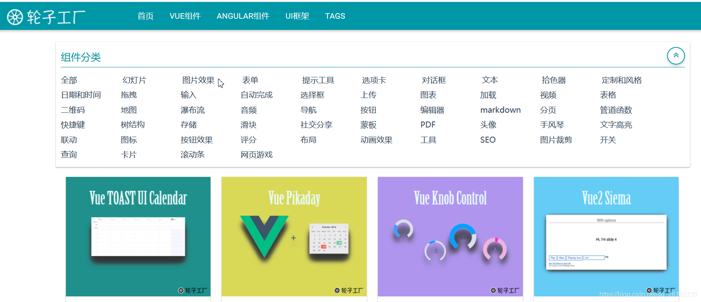Select the 按钮效果 category
Screen dimensions: 701x302
coord(197,140)
